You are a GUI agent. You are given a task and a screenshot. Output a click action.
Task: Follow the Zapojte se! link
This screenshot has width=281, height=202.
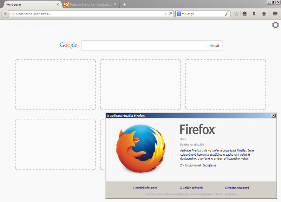pos(210,165)
